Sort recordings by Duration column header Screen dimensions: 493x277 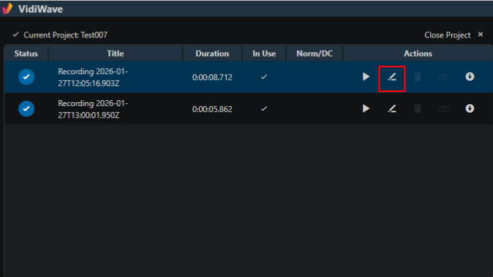212,53
